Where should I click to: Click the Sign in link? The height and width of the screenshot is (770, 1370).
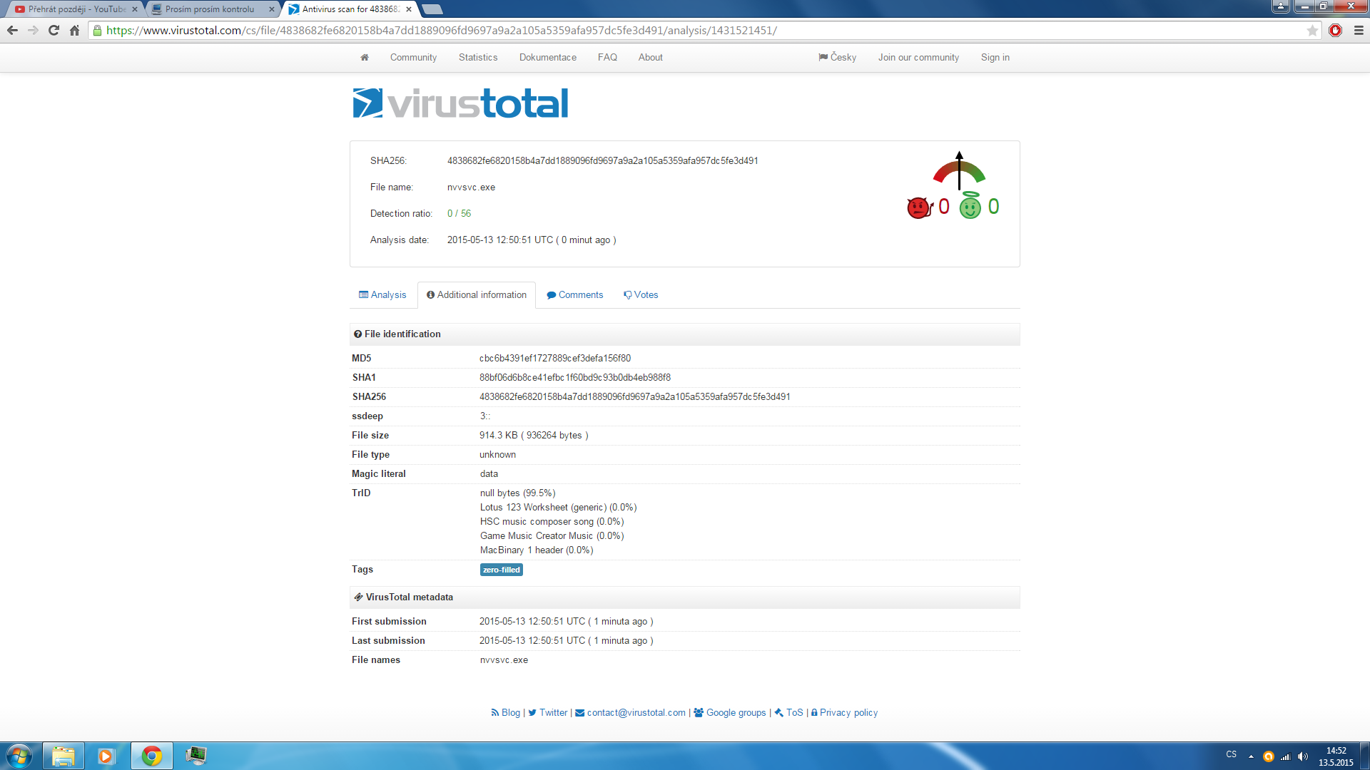(x=995, y=57)
